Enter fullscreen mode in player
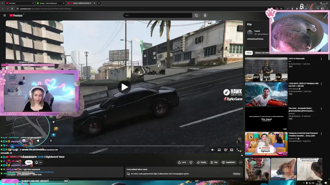This screenshot has width=330, height=185. (x=238, y=150)
